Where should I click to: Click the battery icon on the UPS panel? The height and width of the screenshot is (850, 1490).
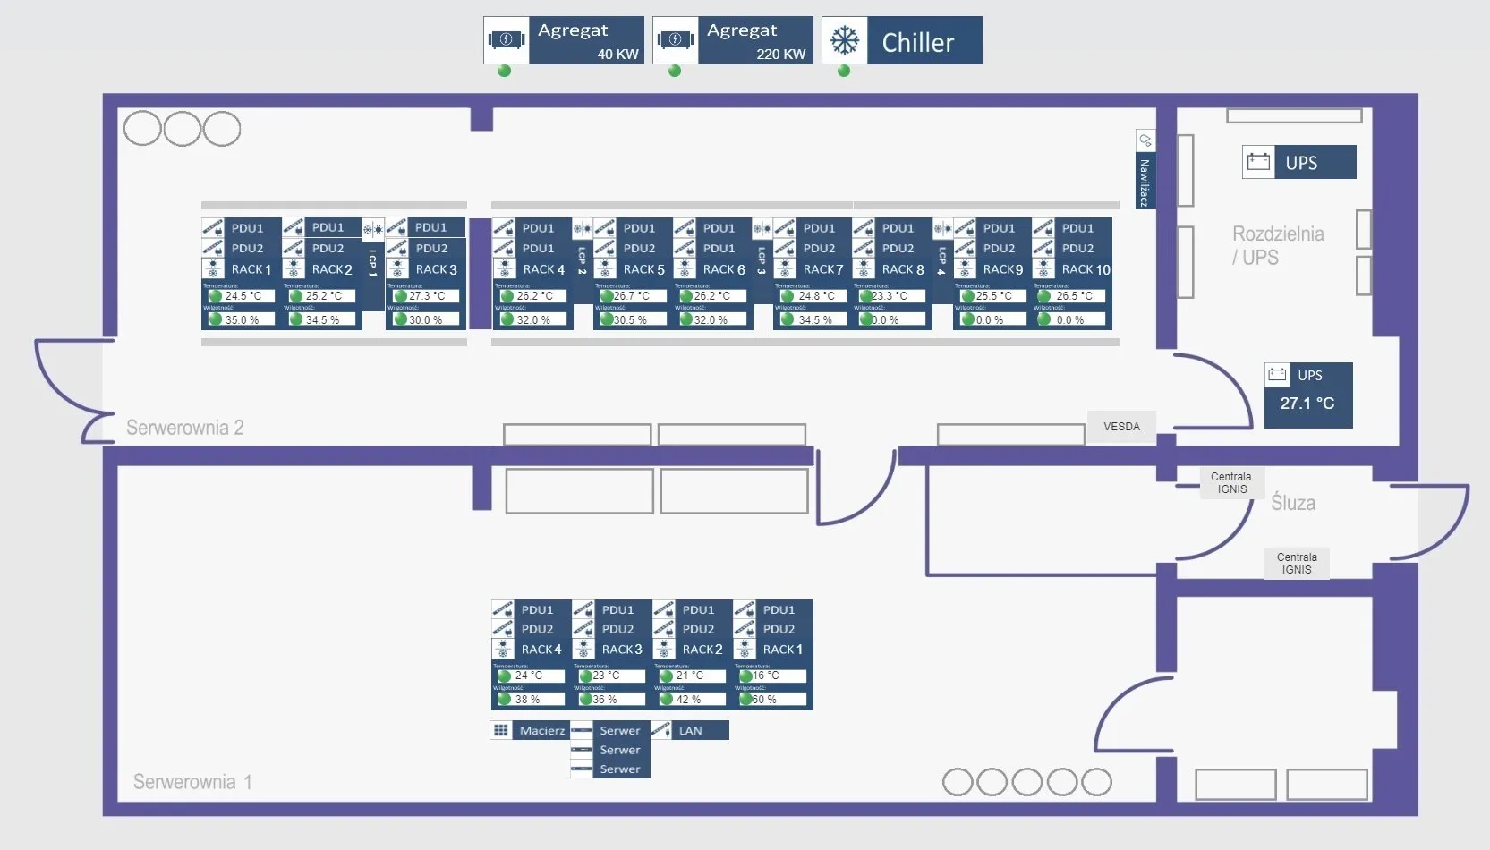click(1258, 162)
